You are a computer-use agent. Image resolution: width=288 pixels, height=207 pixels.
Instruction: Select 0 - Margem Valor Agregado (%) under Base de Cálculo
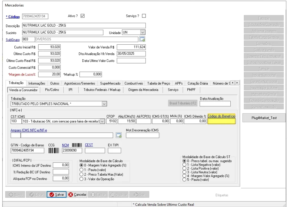[x=81, y=165]
